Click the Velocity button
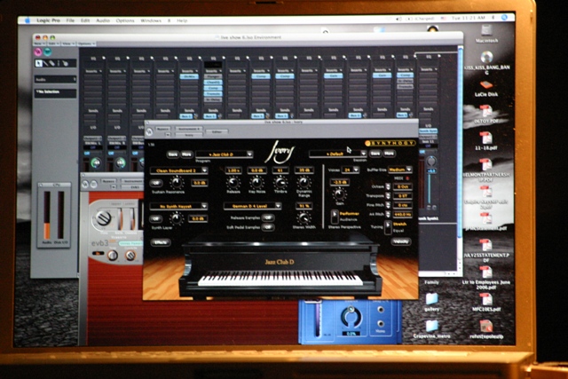Image resolution: width=568 pixels, height=379 pixels. [400, 241]
